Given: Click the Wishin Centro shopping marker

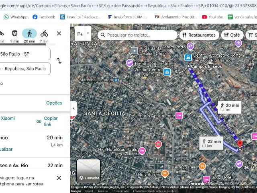Looking at the screenshot, I should (x=167, y=72).
